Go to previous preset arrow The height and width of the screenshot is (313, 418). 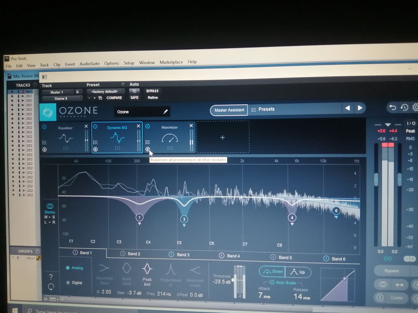(x=347, y=108)
